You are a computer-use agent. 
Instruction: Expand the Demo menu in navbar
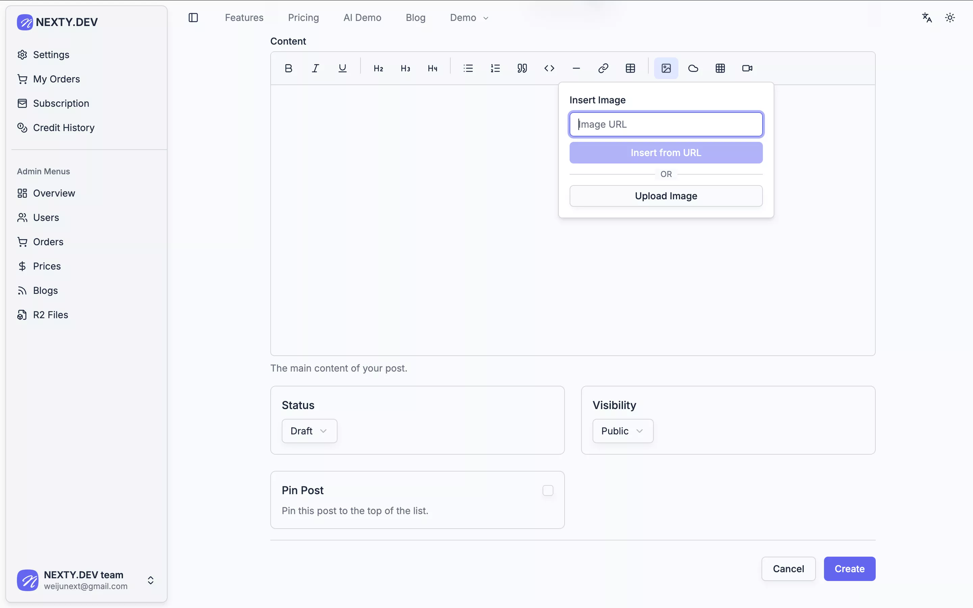tap(469, 18)
